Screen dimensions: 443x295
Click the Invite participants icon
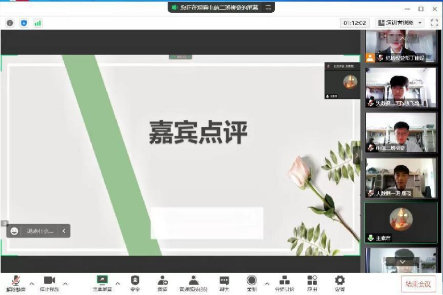162,282
